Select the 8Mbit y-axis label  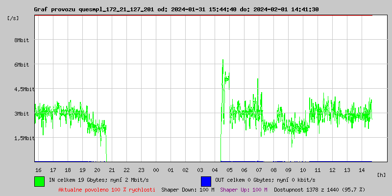tap(22, 40)
